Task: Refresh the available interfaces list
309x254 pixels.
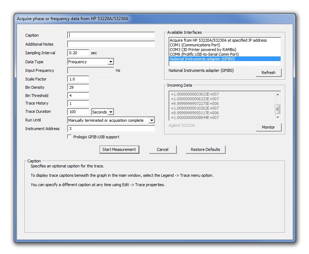Action: pyautogui.click(x=268, y=73)
